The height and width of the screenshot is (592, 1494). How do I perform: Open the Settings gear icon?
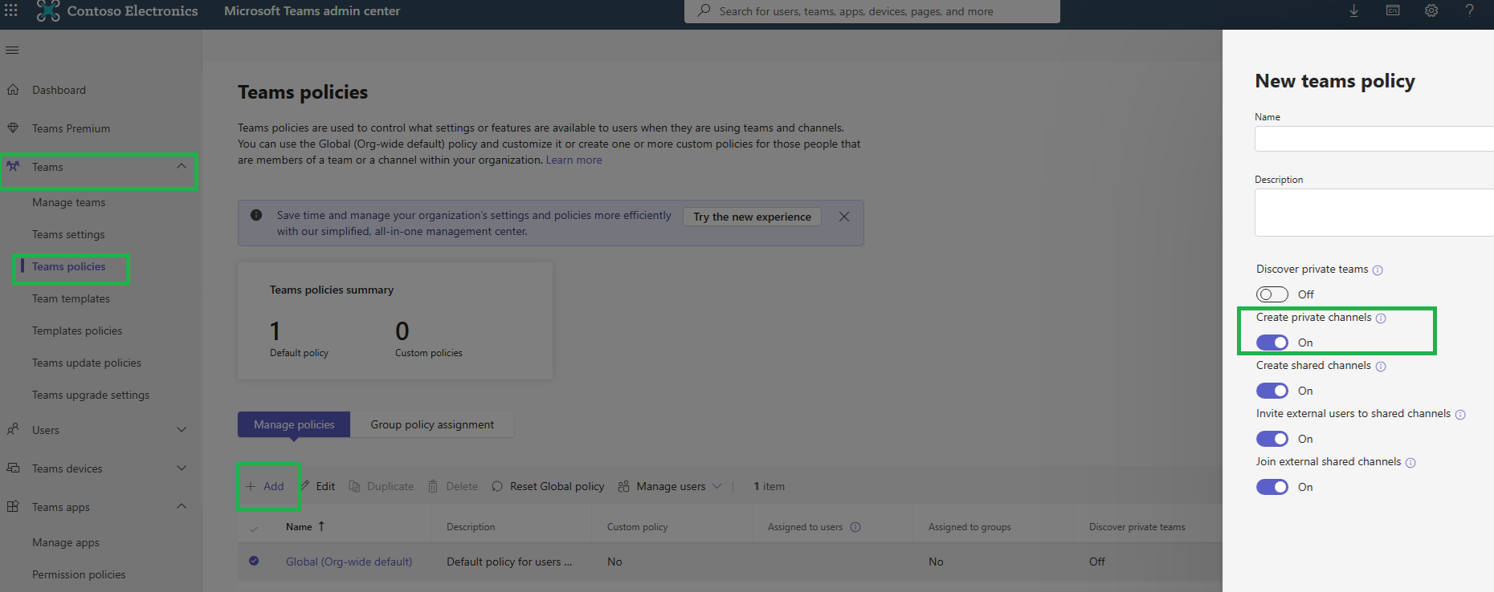click(1431, 10)
